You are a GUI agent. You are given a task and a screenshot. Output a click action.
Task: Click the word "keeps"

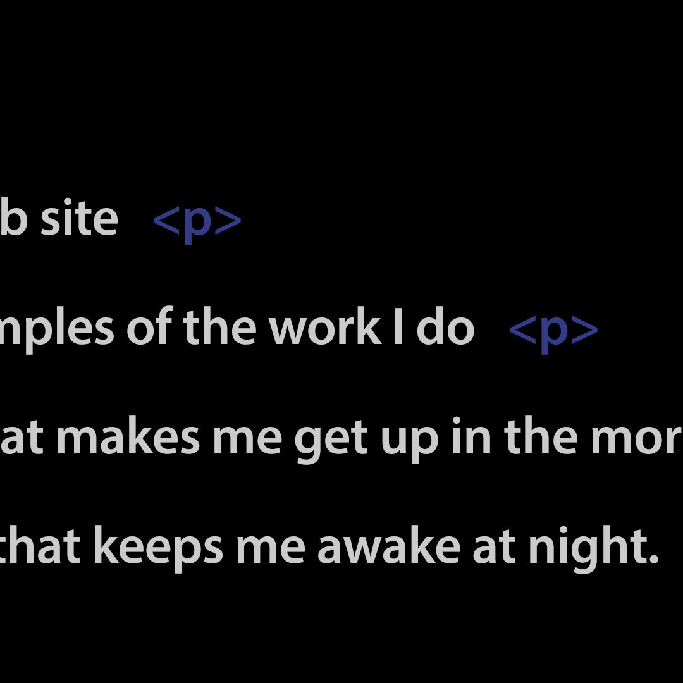[158, 548]
